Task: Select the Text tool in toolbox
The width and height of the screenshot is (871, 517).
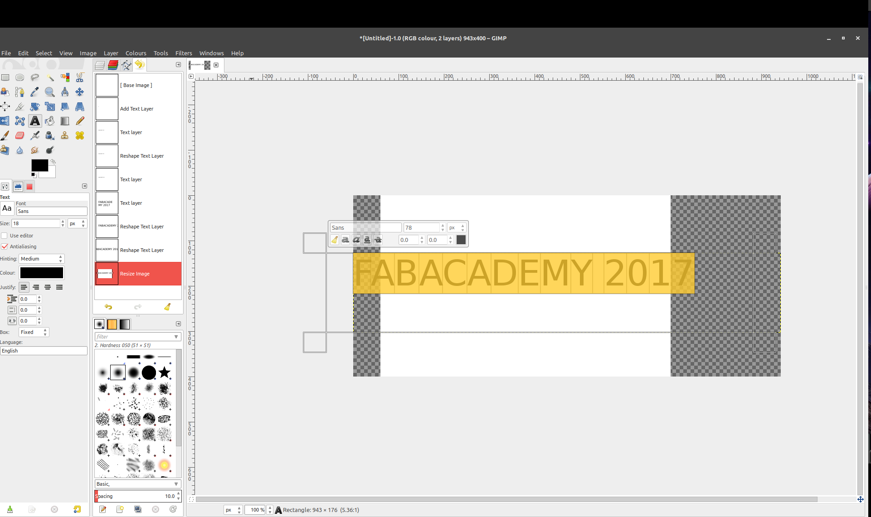Action: [x=35, y=121]
